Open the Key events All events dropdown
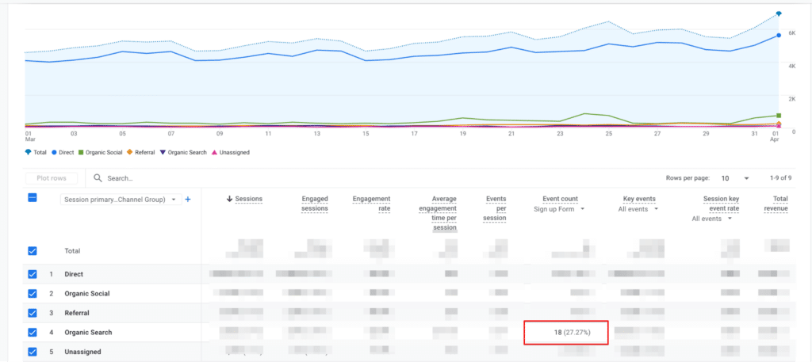Viewport: 812px width, 362px height. [x=638, y=209]
